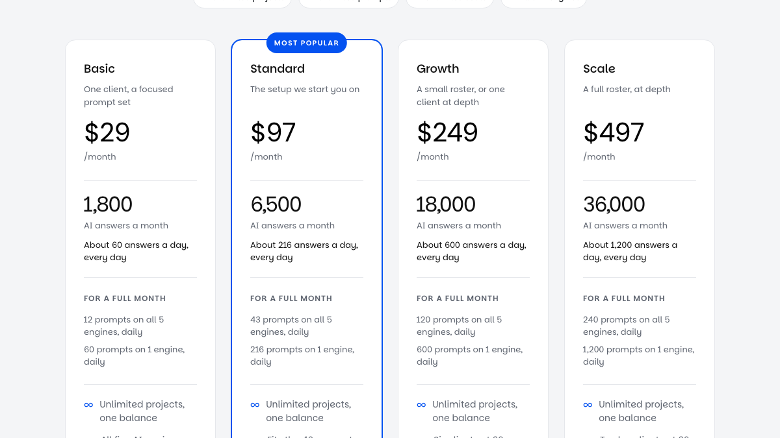Click 'Unlimited projects, one balance' in Scale card

pyautogui.click(x=642, y=411)
